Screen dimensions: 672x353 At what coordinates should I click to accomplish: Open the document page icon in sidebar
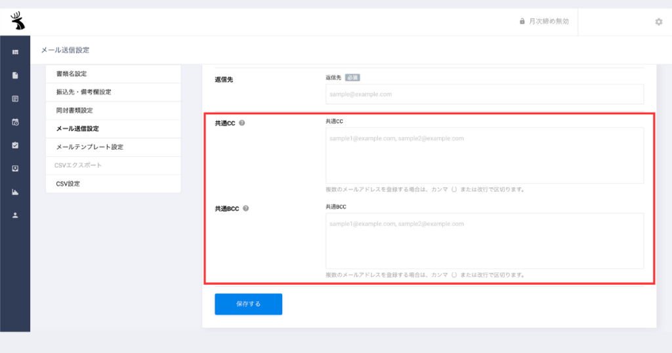tap(15, 75)
